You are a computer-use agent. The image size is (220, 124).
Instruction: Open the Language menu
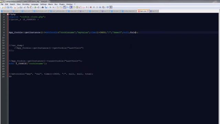tap(35, 4)
